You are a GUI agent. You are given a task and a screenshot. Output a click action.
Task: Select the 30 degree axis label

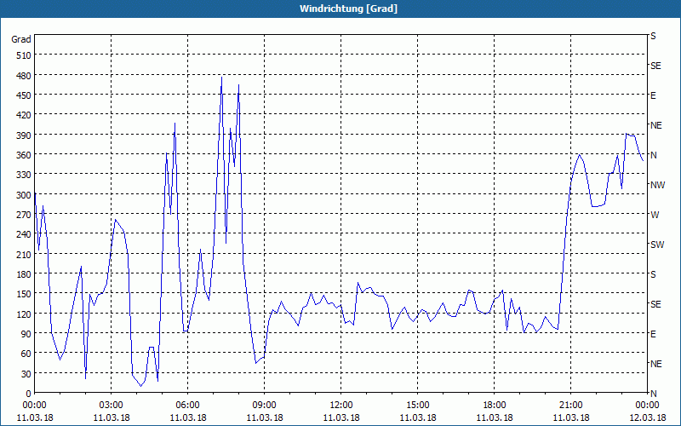(x=26, y=374)
